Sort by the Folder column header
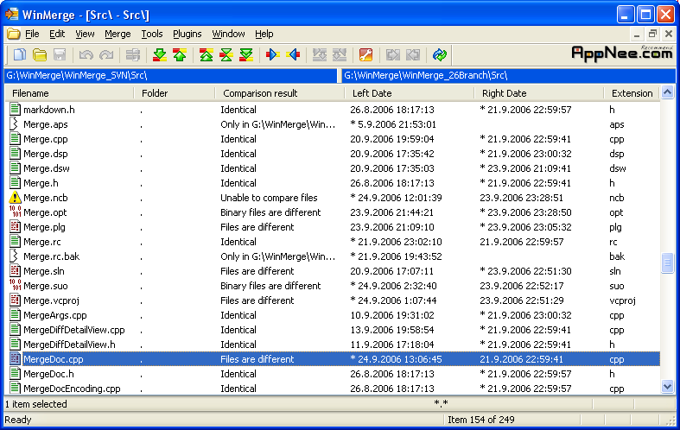The width and height of the screenshot is (680, 430). 175,93
